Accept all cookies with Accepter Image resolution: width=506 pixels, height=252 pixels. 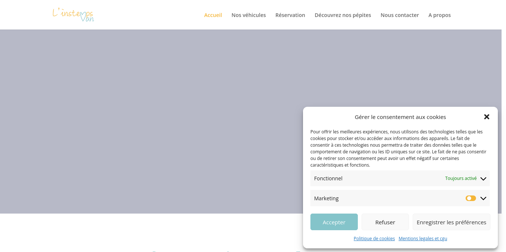click(334, 222)
